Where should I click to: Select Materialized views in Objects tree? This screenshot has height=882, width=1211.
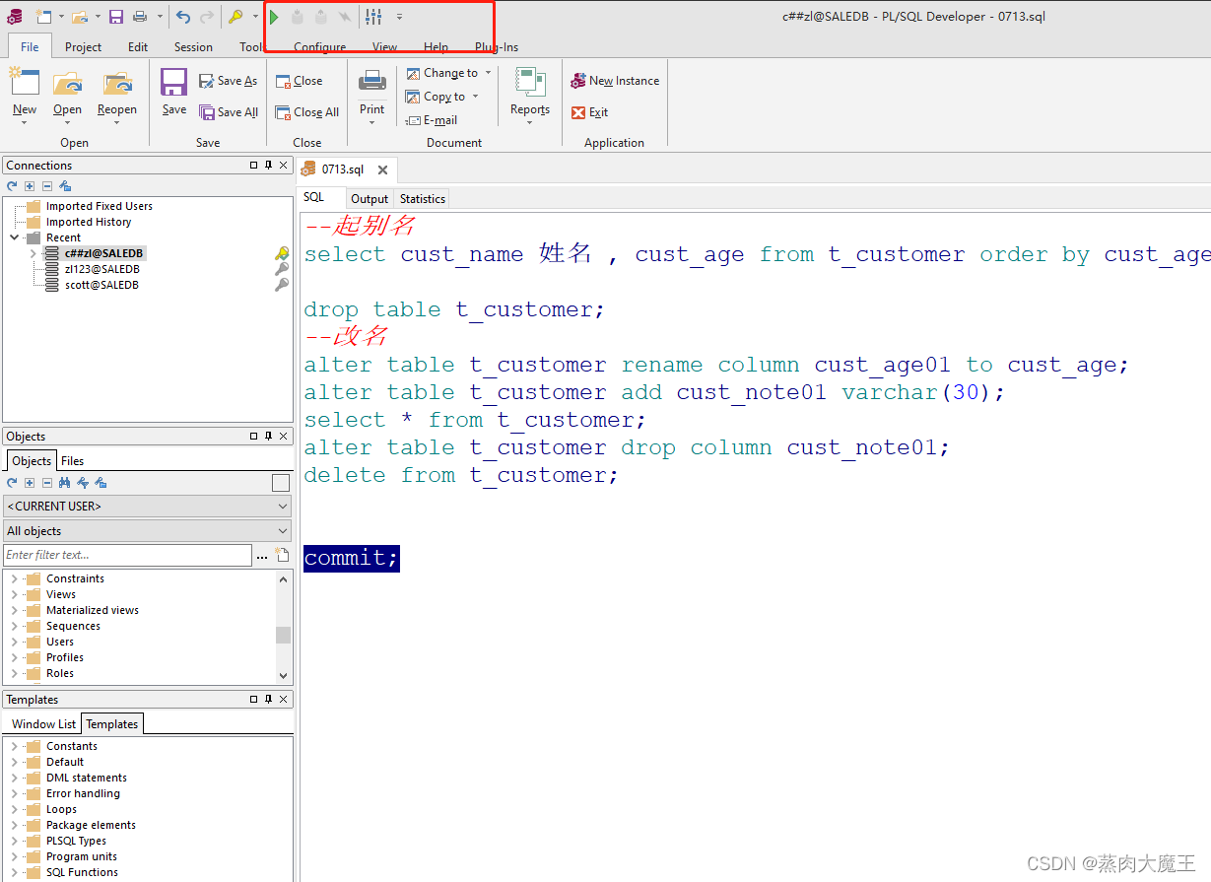tap(92, 610)
